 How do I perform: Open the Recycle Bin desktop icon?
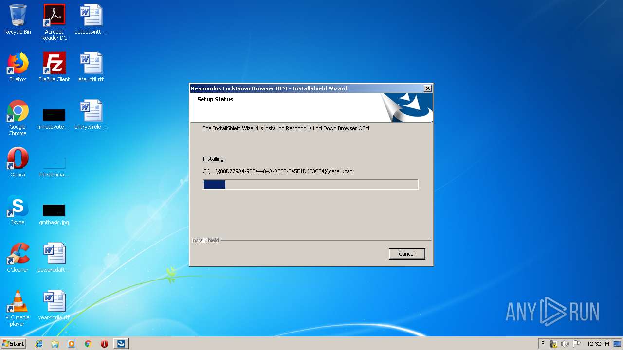tap(18, 19)
